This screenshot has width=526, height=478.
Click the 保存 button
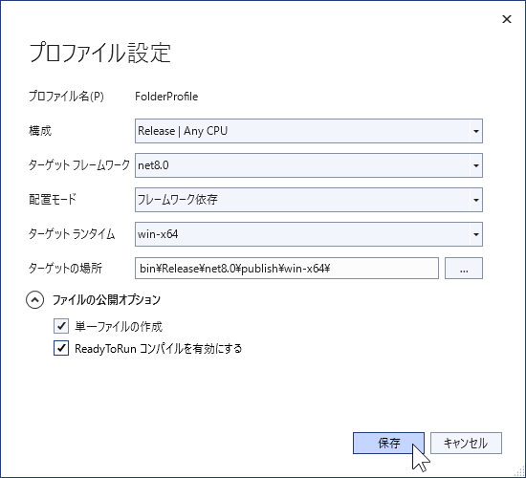[x=388, y=444]
